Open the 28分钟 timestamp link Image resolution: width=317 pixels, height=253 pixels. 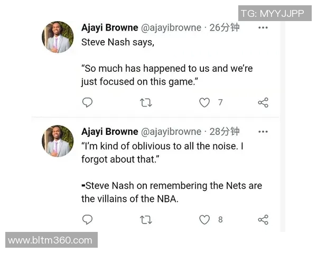225,132
